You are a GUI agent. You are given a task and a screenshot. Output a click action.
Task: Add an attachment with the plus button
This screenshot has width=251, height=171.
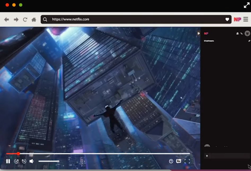point(207,156)
